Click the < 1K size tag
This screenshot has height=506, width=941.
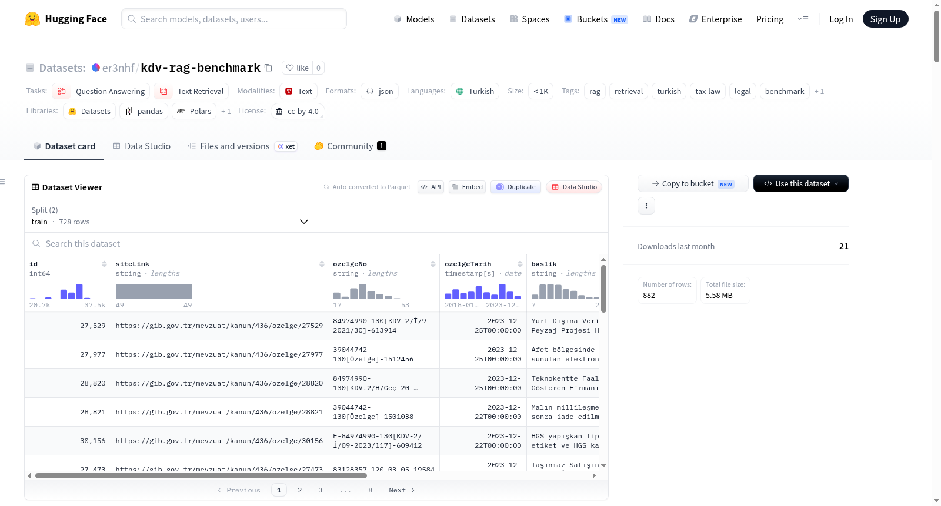(x=541, y=91)
